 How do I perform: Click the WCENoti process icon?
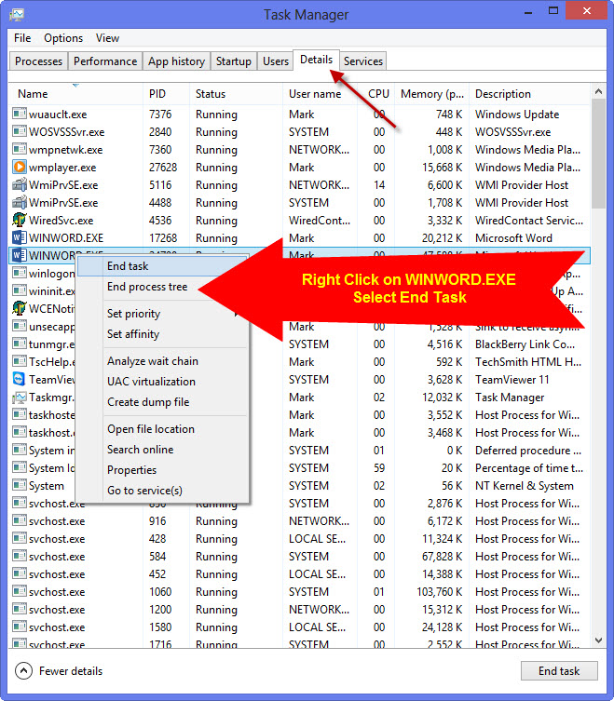(x=20, y=308)
